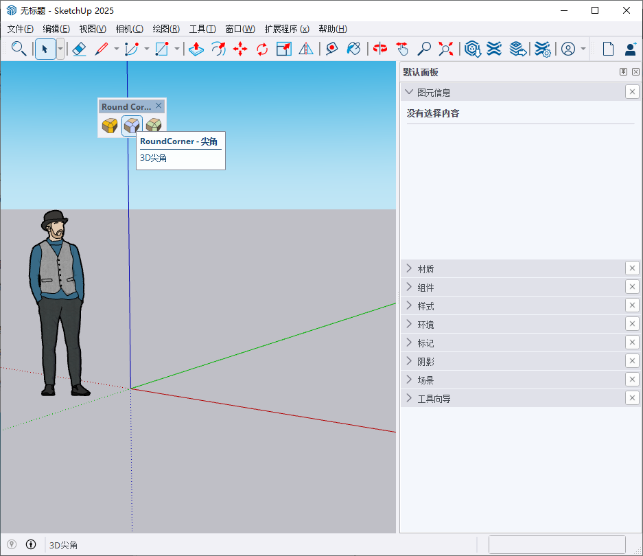
Task: Activate the Paint Bucket tool
Action: click(353, 49)
